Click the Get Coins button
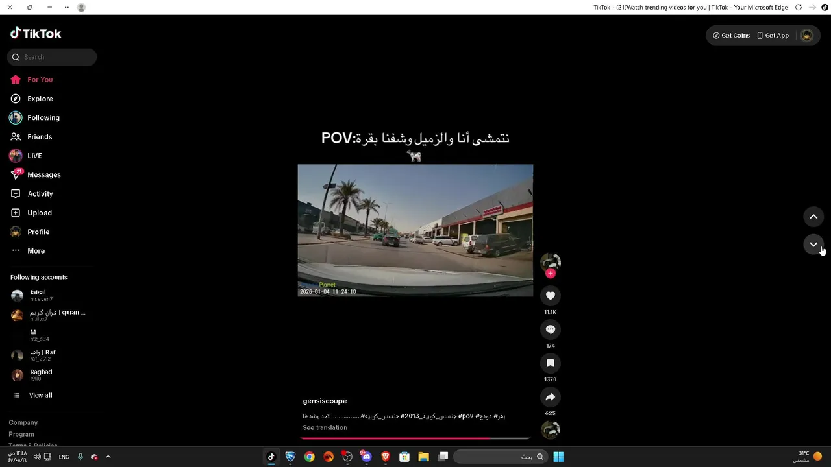Viewport: 831px width, 467px height. 731,36
